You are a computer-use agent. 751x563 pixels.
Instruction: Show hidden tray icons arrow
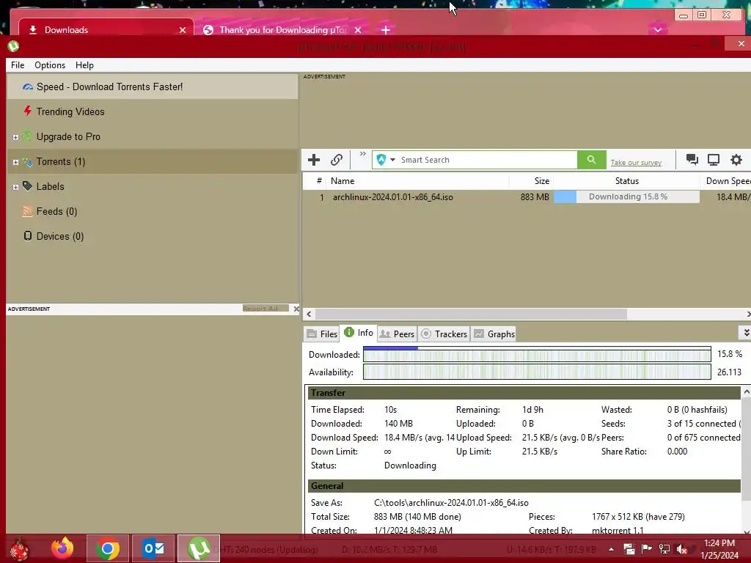point(612,549)
